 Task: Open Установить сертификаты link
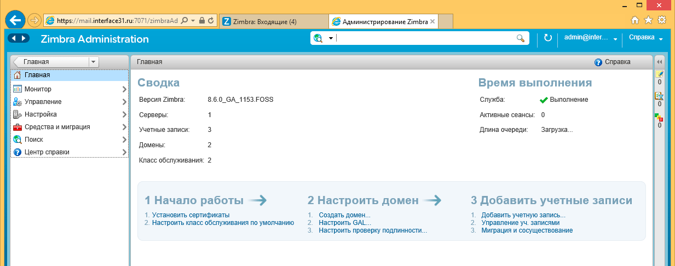tap(191, 215)
